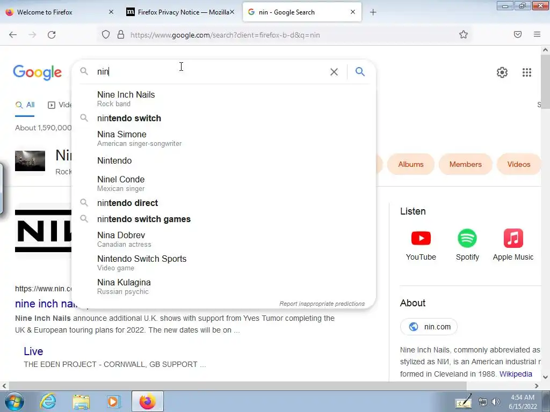The image size is (550, 412).
Task: Open the Albums chip
Action: coord(411,164)
